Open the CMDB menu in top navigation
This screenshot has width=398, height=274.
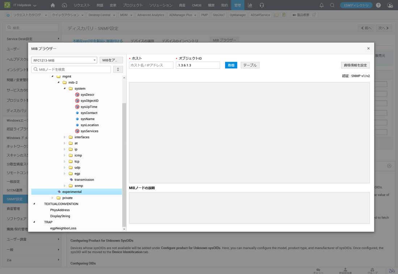(196, 5)
